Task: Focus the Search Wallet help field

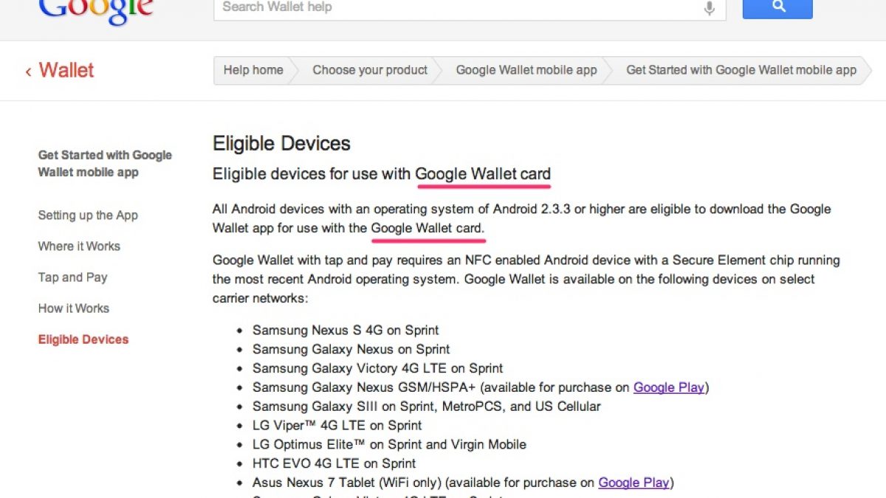Action: point(458,7)
